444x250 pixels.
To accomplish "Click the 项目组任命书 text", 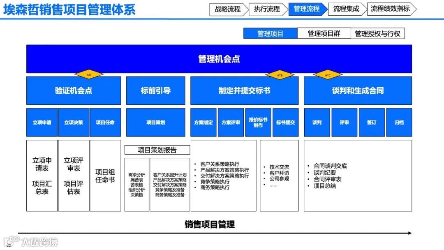I will [x=105, y=176].
